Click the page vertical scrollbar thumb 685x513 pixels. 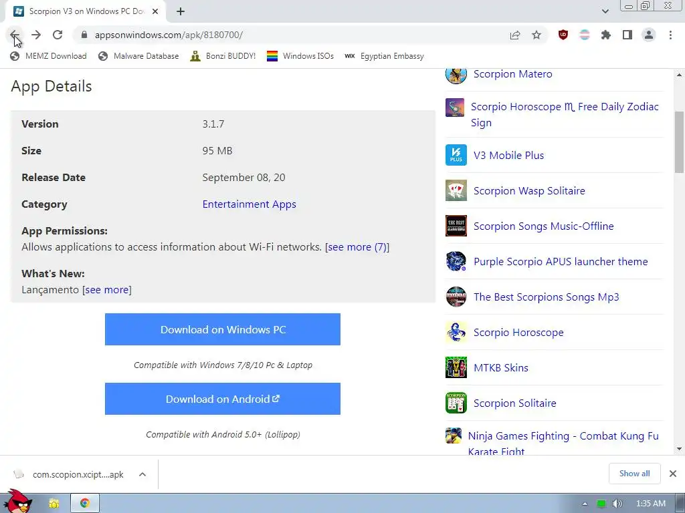679,142
